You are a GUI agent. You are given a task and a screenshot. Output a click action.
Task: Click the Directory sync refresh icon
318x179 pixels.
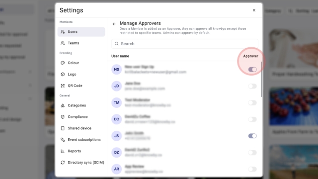63,163
